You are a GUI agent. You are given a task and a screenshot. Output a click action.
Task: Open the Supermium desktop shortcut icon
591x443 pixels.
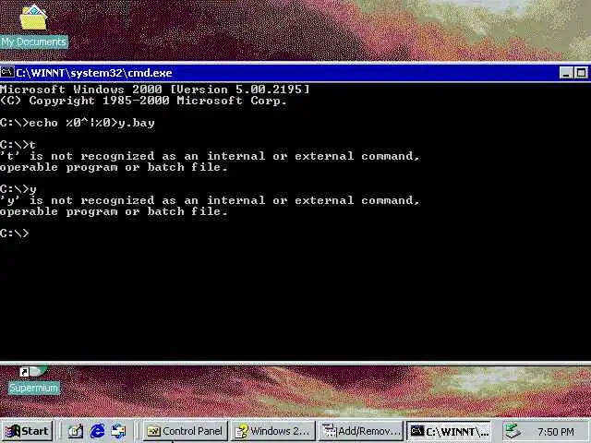click(x=33, y=372)
